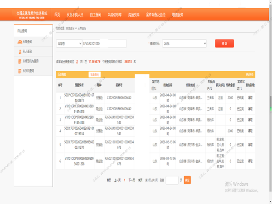Click the 历史赔案 section title
The height and width of the screenshot is (204, 272).
(62, 75)
